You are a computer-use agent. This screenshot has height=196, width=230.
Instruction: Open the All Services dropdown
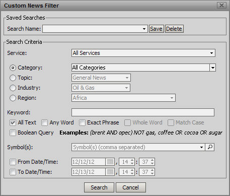pos(143,53)
